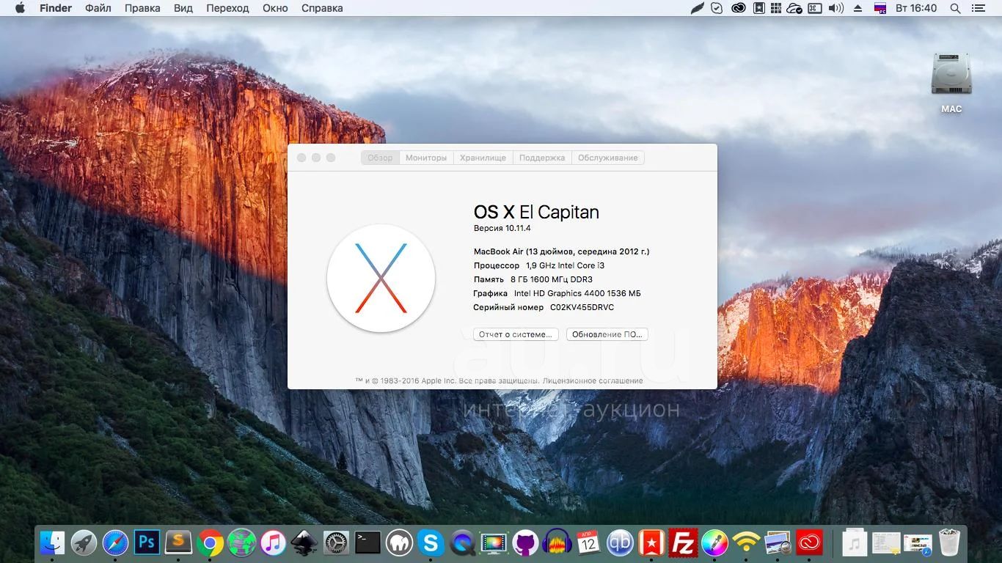Click the OS X El Capitan logo

click(x=381, y=279)
